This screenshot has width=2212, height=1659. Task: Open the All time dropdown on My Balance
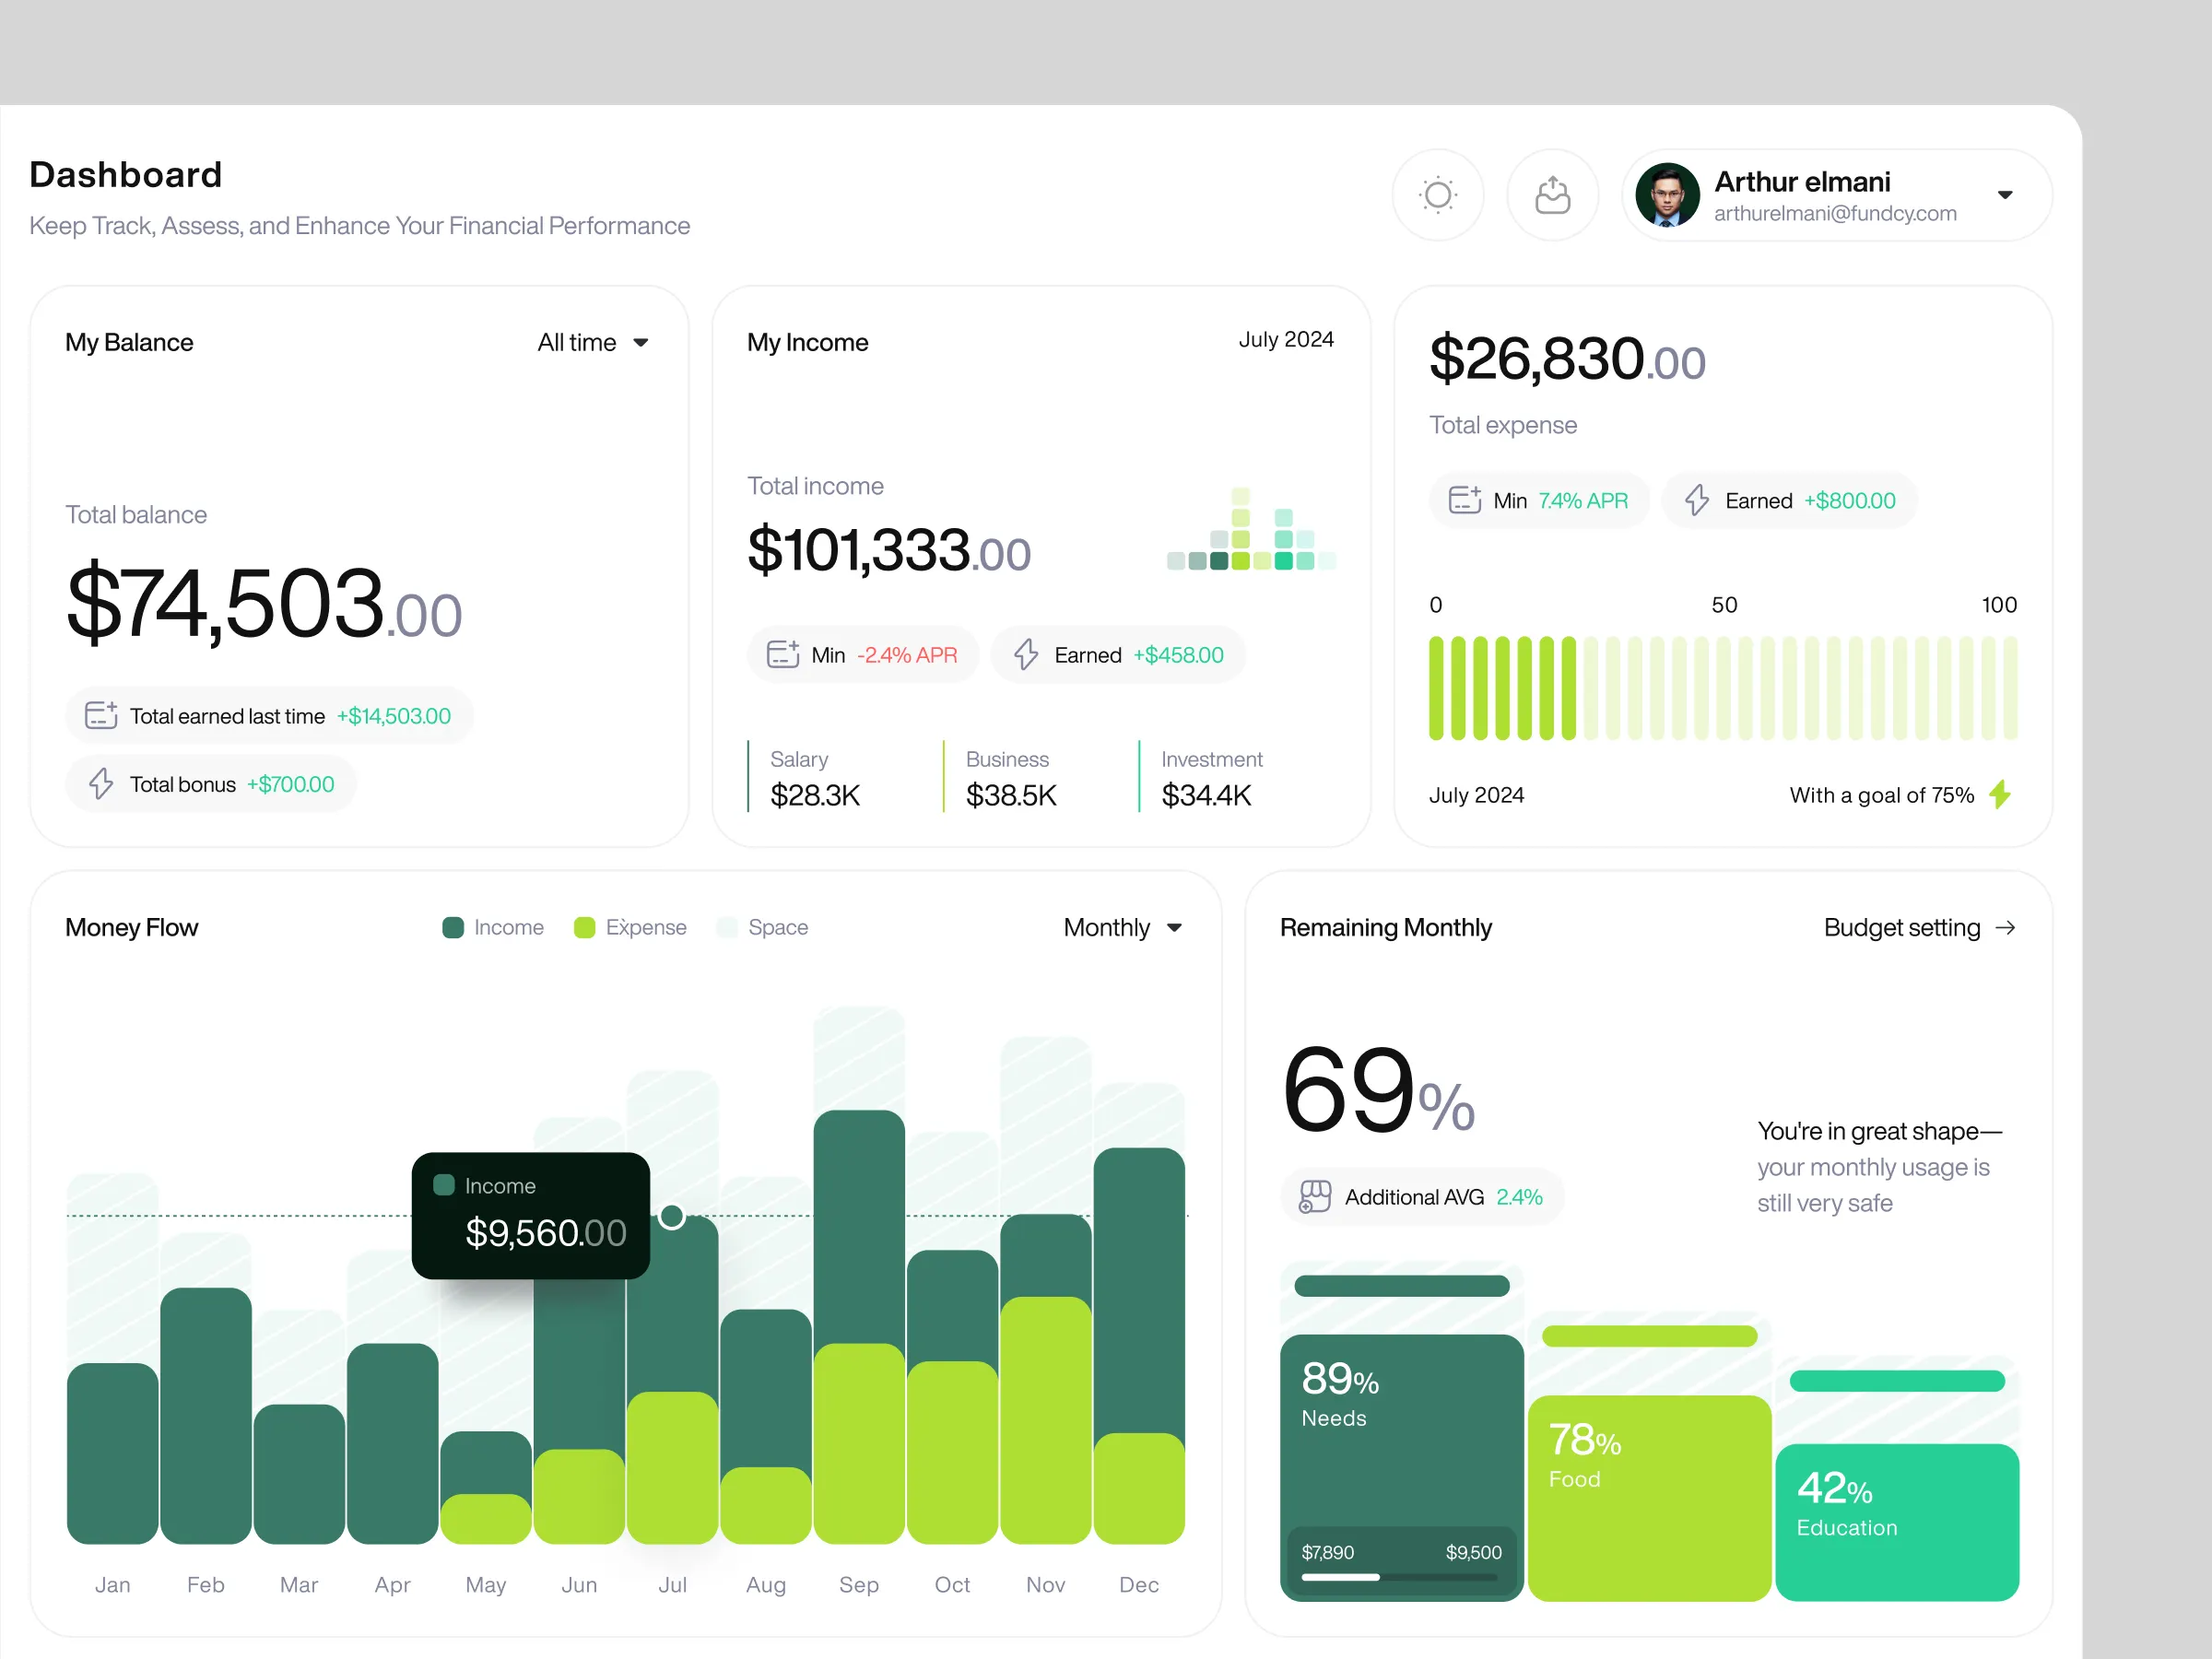point(592,342)
